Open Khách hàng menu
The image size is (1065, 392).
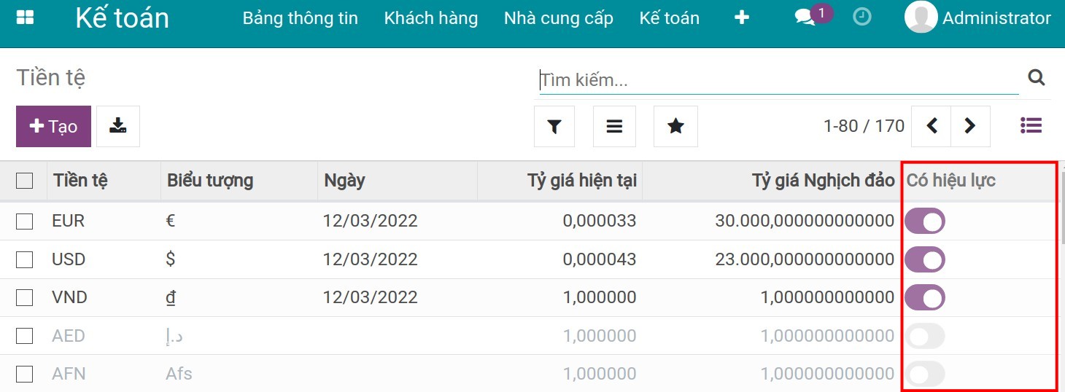431,18
